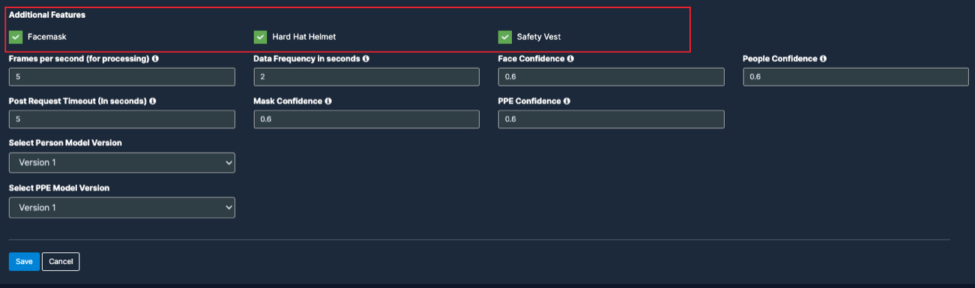Expand the Select PPE Model Version dropdown
The height and width of the screenshot is (288, 975).
pyautogui.click(x=122, y=207)
